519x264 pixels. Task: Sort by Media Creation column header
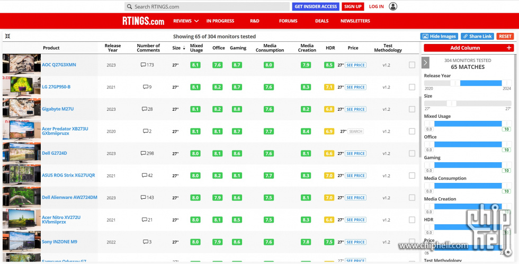[x=307, y=48]
